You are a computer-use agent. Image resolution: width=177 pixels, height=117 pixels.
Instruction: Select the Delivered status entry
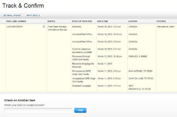click(x=77, y=26)
